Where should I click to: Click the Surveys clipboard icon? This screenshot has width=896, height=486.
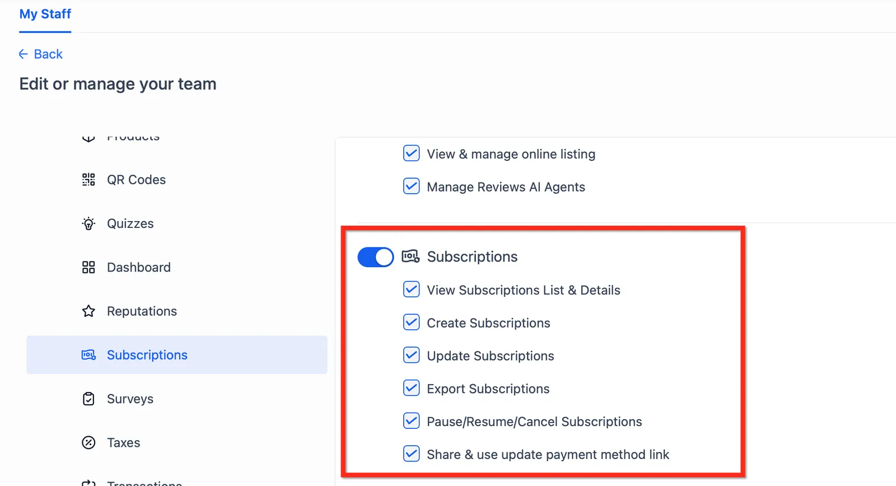click(x=88, y=399)
